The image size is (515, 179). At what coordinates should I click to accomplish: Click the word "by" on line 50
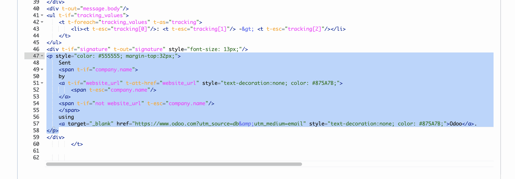pyautogui.click(x=62, y=76)
